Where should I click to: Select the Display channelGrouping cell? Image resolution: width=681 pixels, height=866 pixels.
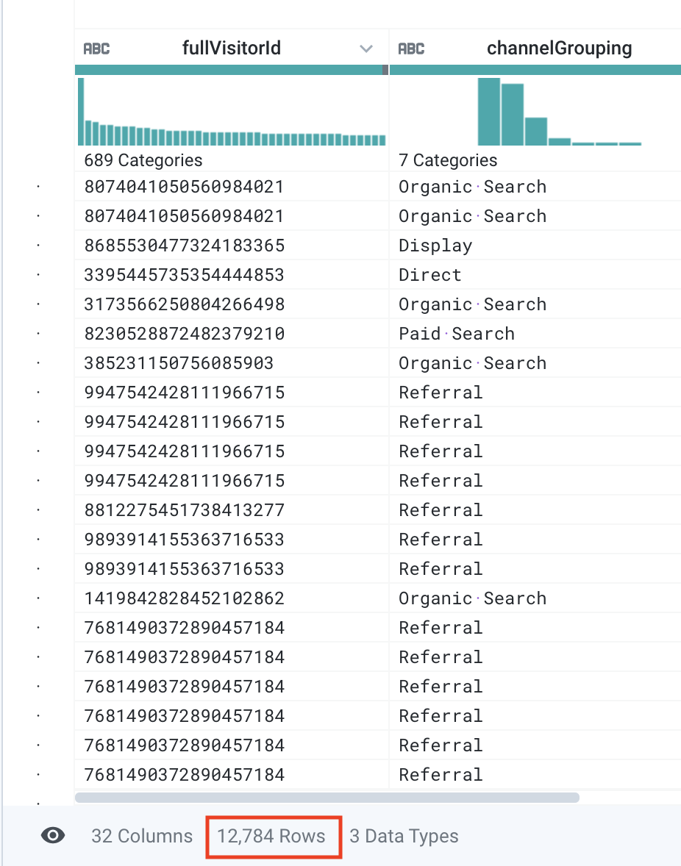435,246
